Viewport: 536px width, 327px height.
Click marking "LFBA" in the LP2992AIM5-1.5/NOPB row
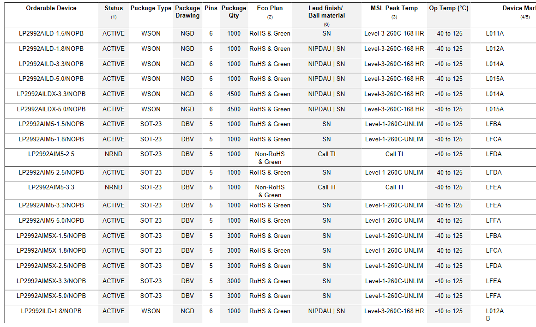click(494, 124)
